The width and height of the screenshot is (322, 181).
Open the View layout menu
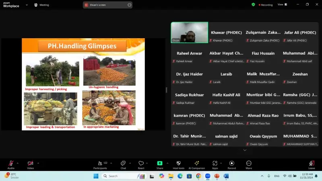(x=282, y=4)
